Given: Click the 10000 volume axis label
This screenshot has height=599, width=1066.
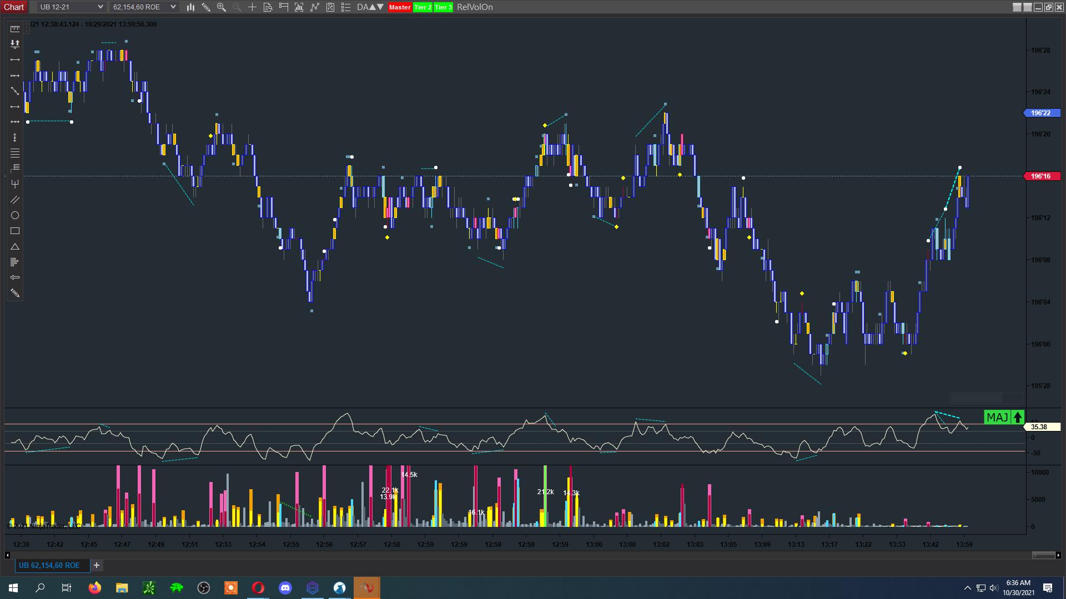Looking at the screenshot, I should 1039,473.
